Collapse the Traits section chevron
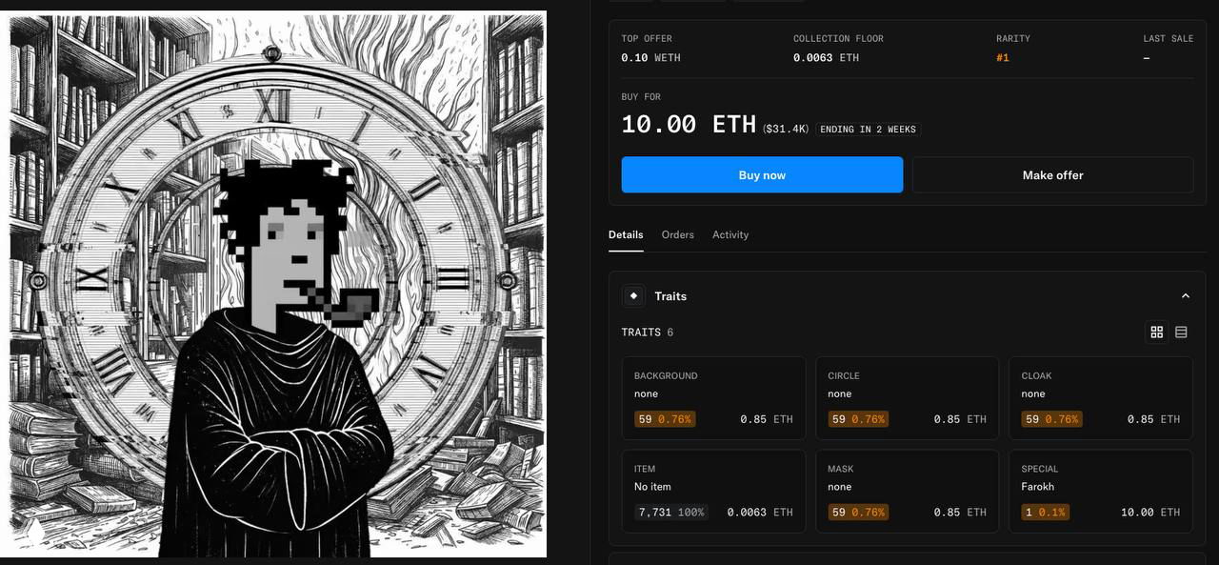The image size is (1219, 565). (1186, 296)
